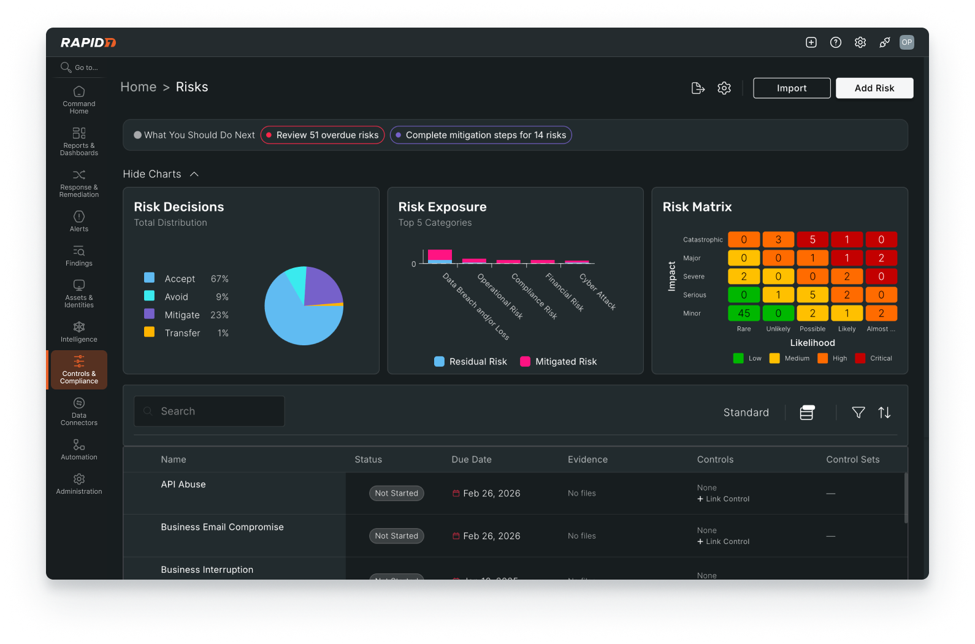Open the Go to... search
The width and height of the screenshot is (975, 644).
click(x=80, y=67)
